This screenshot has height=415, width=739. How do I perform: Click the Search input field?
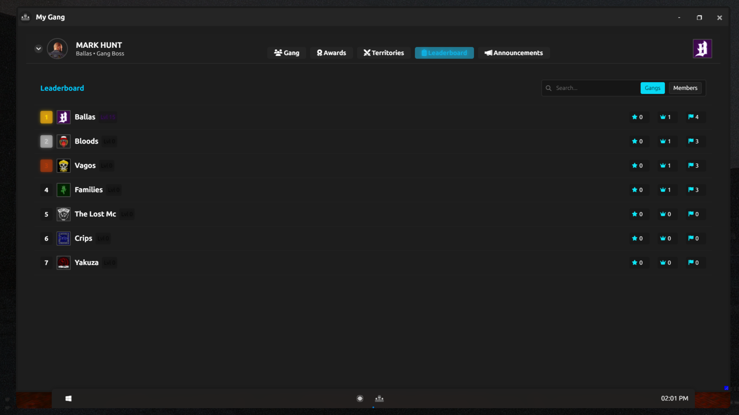591,88
